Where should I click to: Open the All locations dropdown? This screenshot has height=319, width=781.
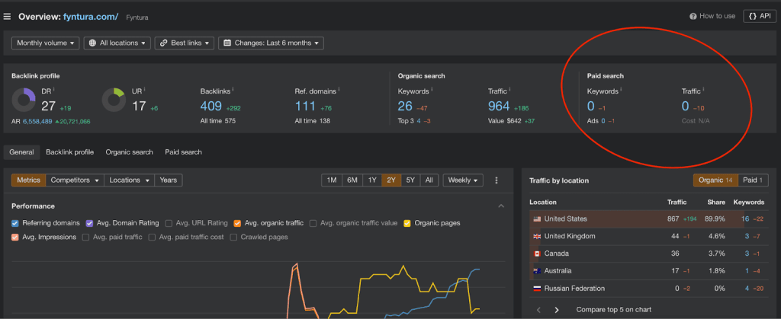(x=117, y=43)
